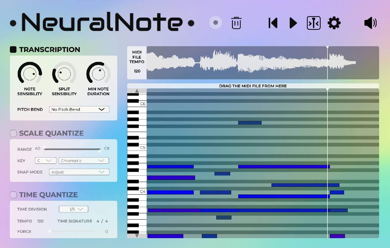Click the Tempo 120 value in Time Quantize
Screen dimensions: 390x248
[x=40, y=221]
